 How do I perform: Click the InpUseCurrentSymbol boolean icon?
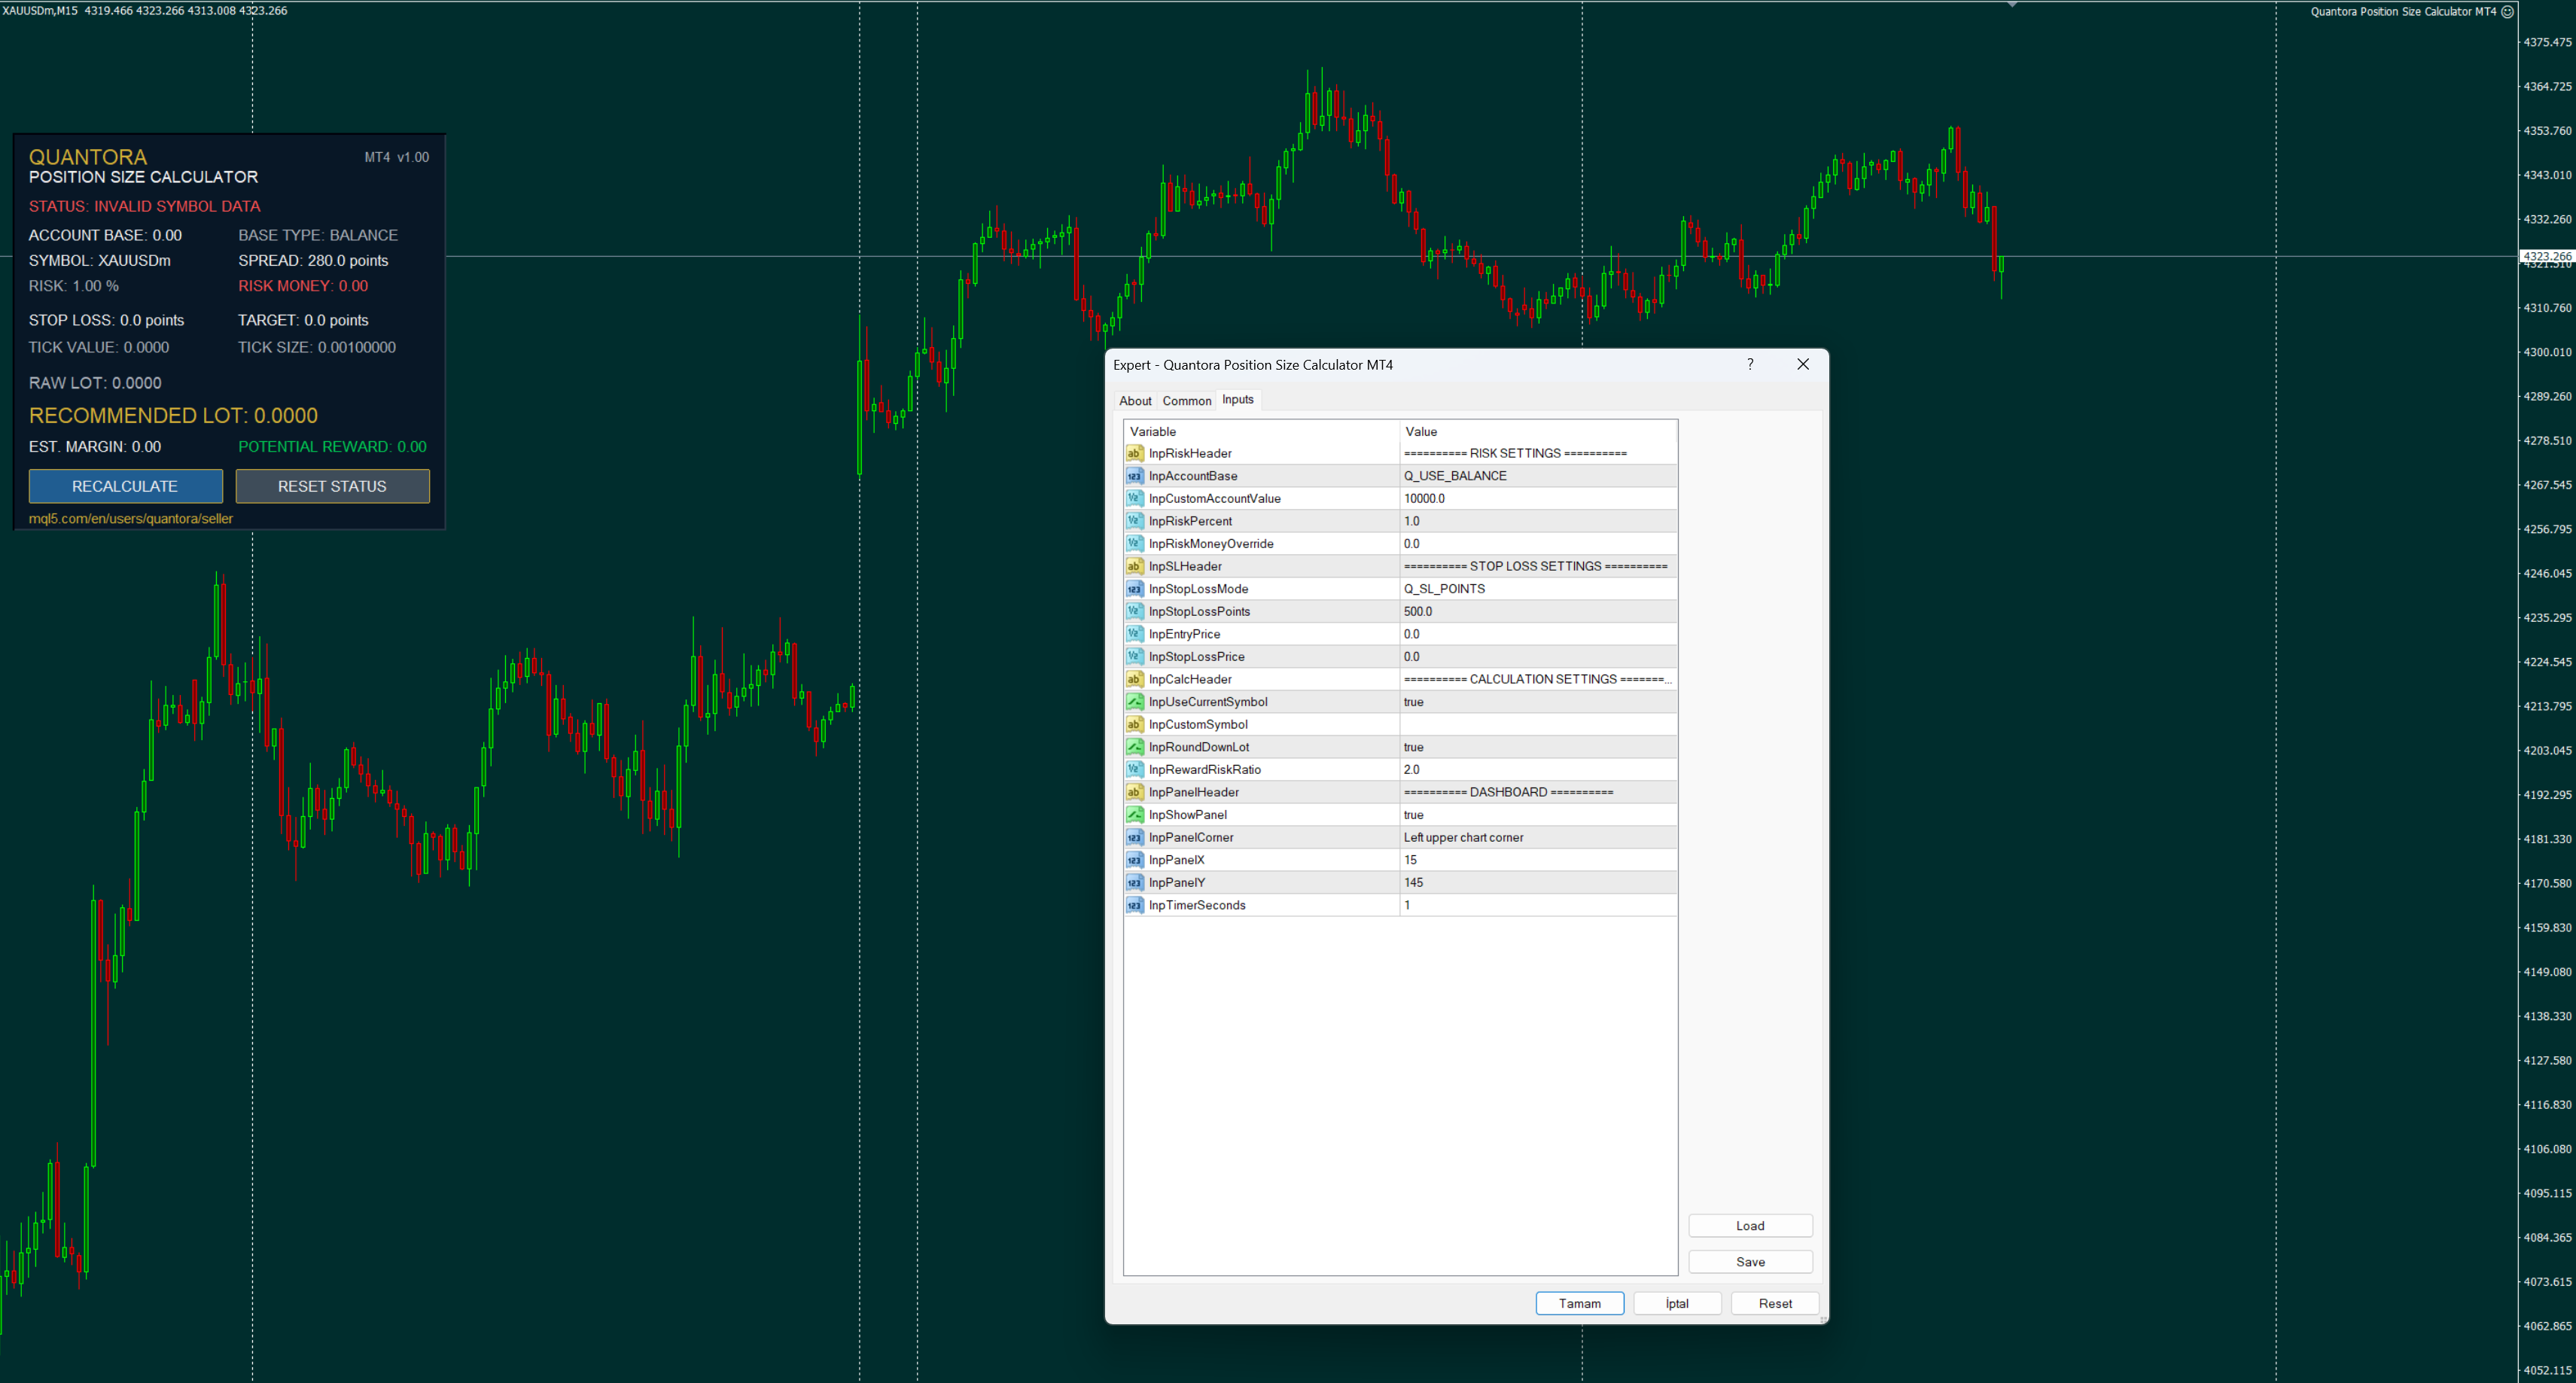click(1134, 702)
